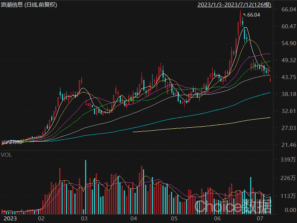This screenshot has width=297, height=223.
Task: Click the 339万 volume axis label
Action: [x=288, y=160]
